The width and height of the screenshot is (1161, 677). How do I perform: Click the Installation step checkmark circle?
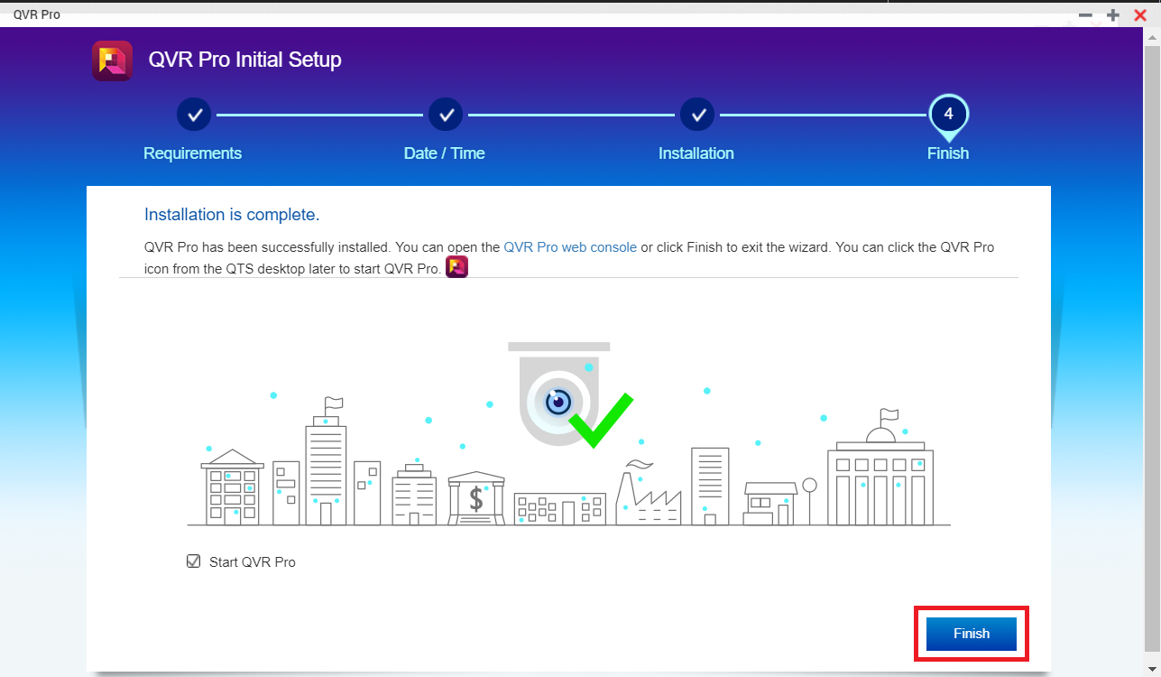click(697, 115)
